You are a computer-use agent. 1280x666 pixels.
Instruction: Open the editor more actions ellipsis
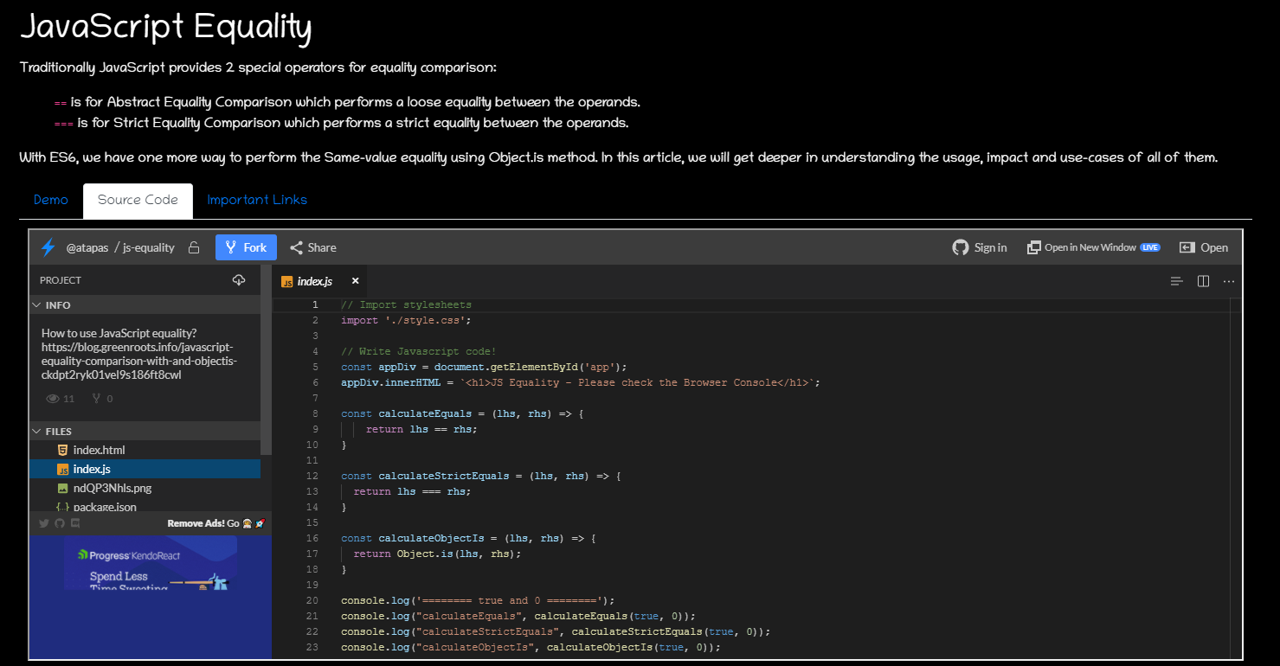[x=1229, y=281]
